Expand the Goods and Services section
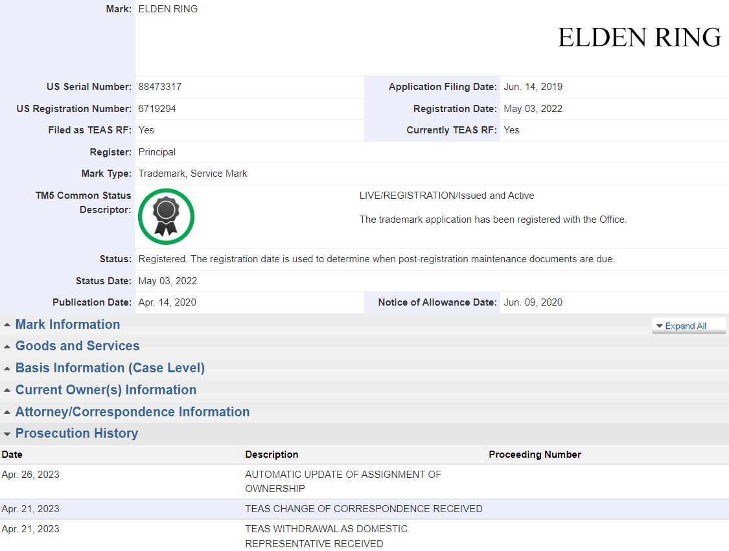Viewport: 729px width, 551px height. click(77, 346)
